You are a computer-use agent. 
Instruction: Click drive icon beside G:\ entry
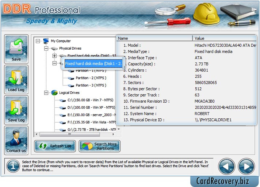[63, 130]
